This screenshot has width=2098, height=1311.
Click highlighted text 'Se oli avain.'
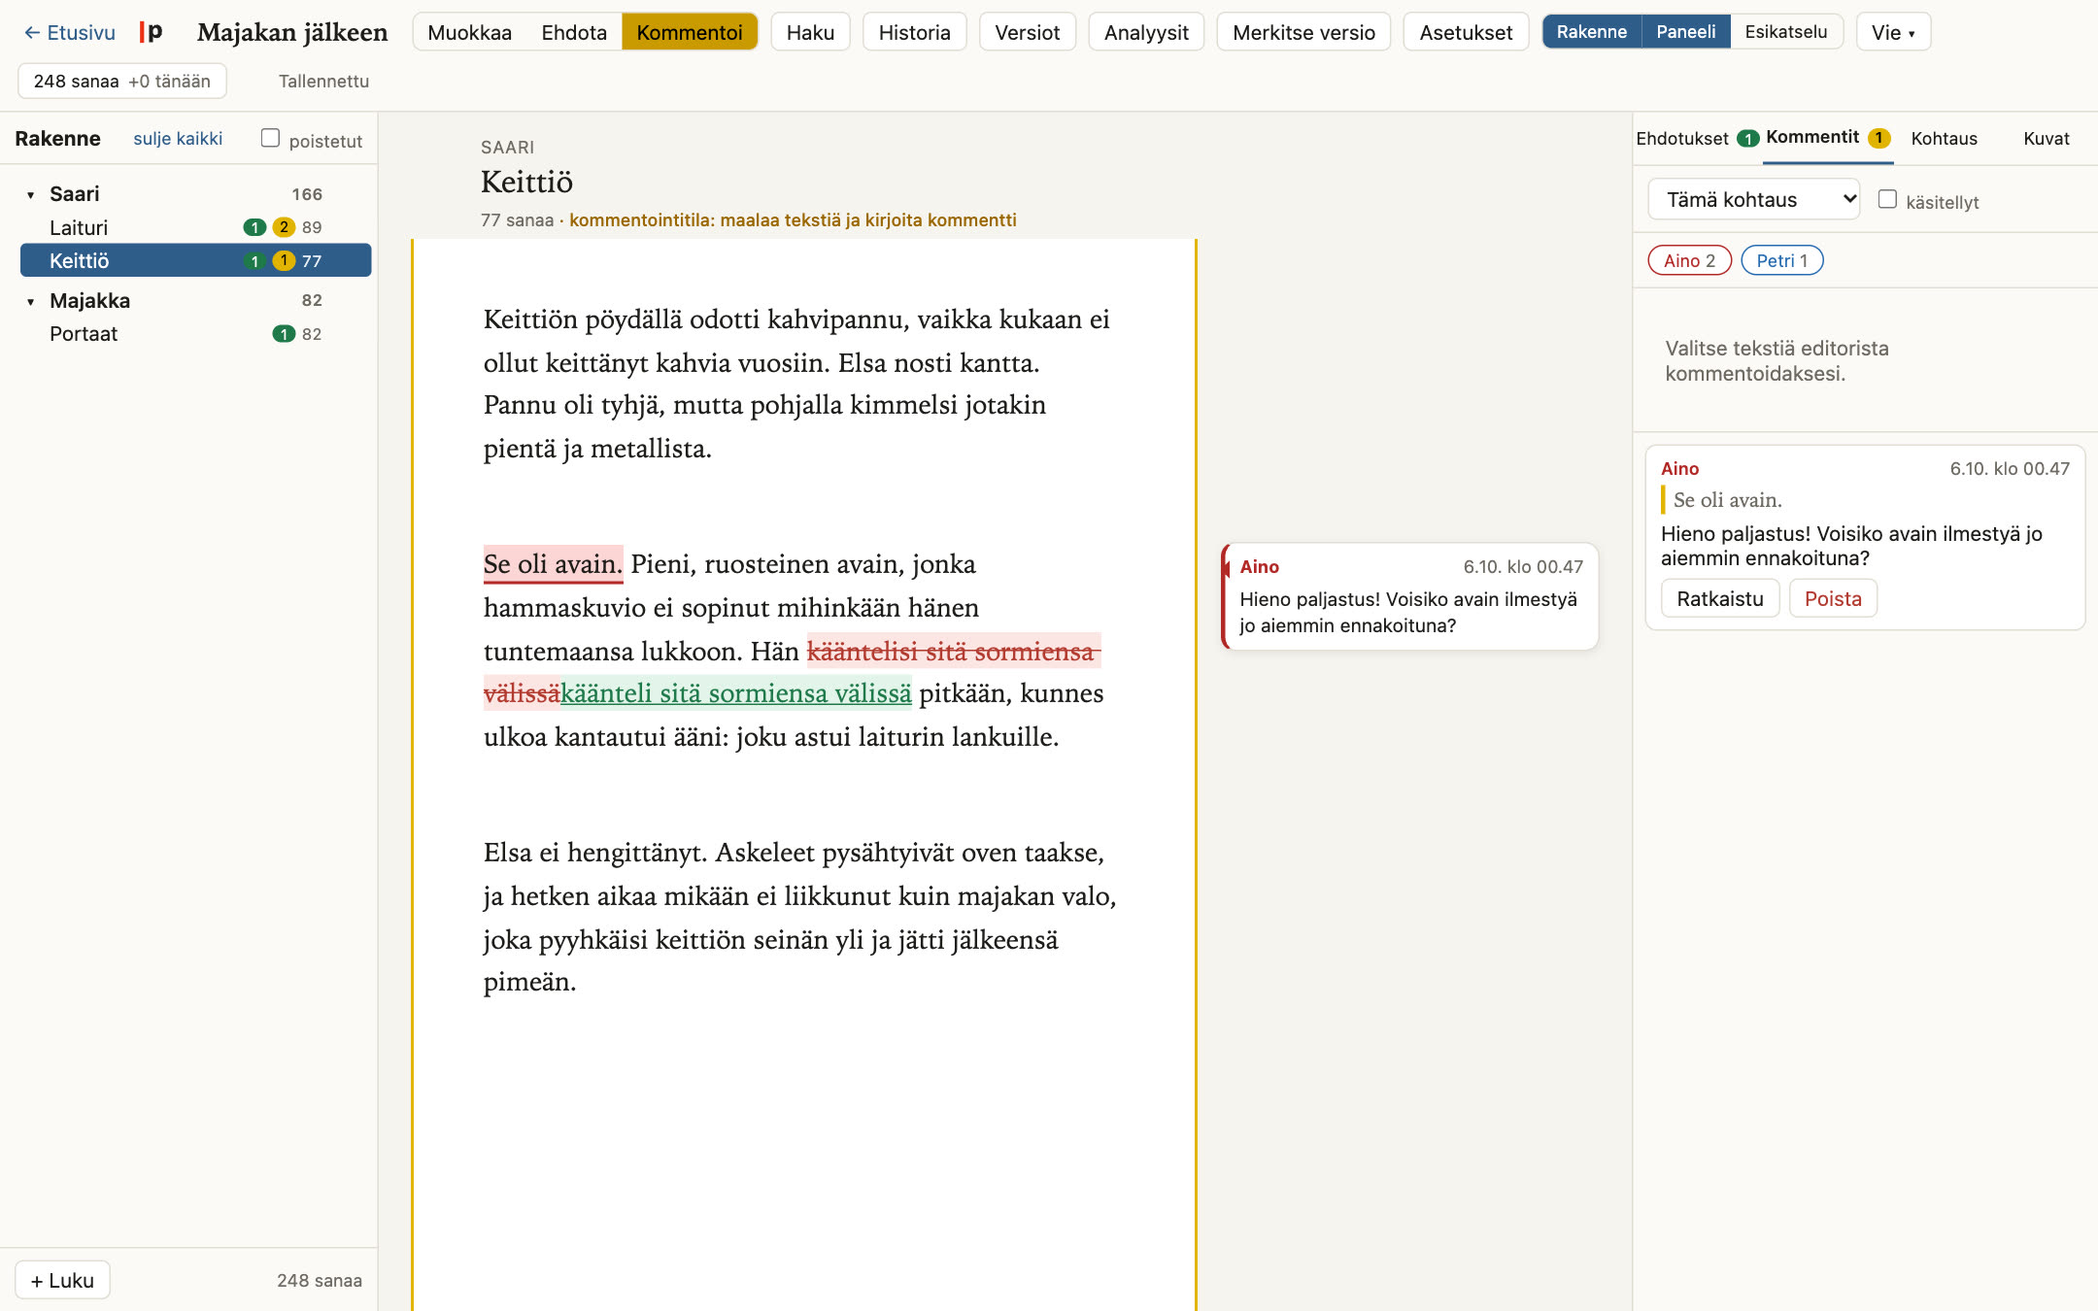[x=553, y=564]
